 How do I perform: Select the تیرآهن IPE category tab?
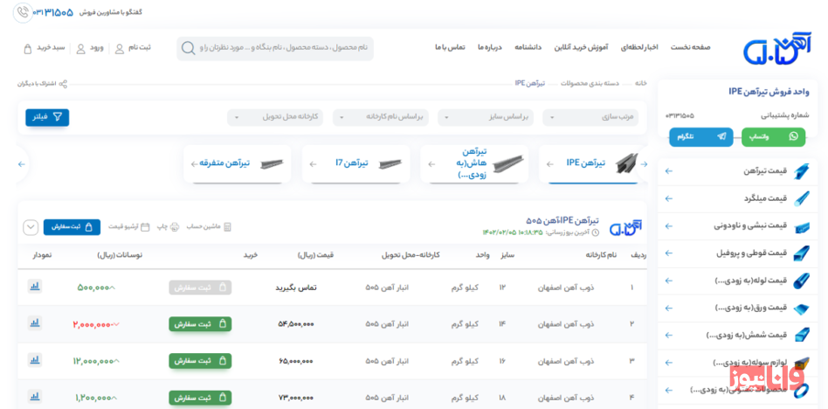594,163
